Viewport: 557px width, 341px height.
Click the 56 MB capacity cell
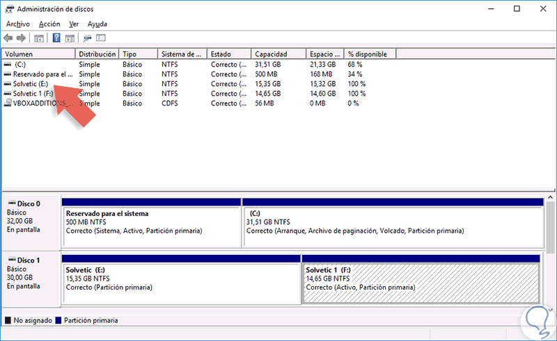click(265, 103)
